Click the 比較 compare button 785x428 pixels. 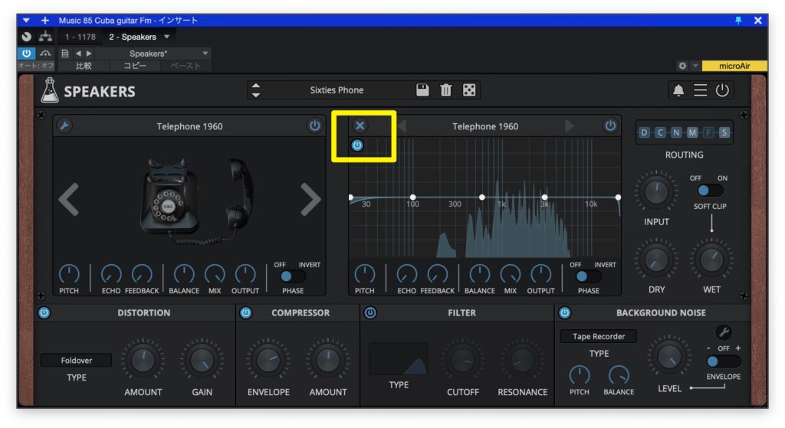point(84,66)
